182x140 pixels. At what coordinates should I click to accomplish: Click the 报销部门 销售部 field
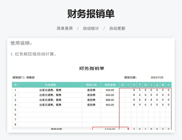point(23,78)
